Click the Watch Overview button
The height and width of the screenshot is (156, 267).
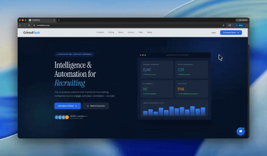click(x=96, y=106)
